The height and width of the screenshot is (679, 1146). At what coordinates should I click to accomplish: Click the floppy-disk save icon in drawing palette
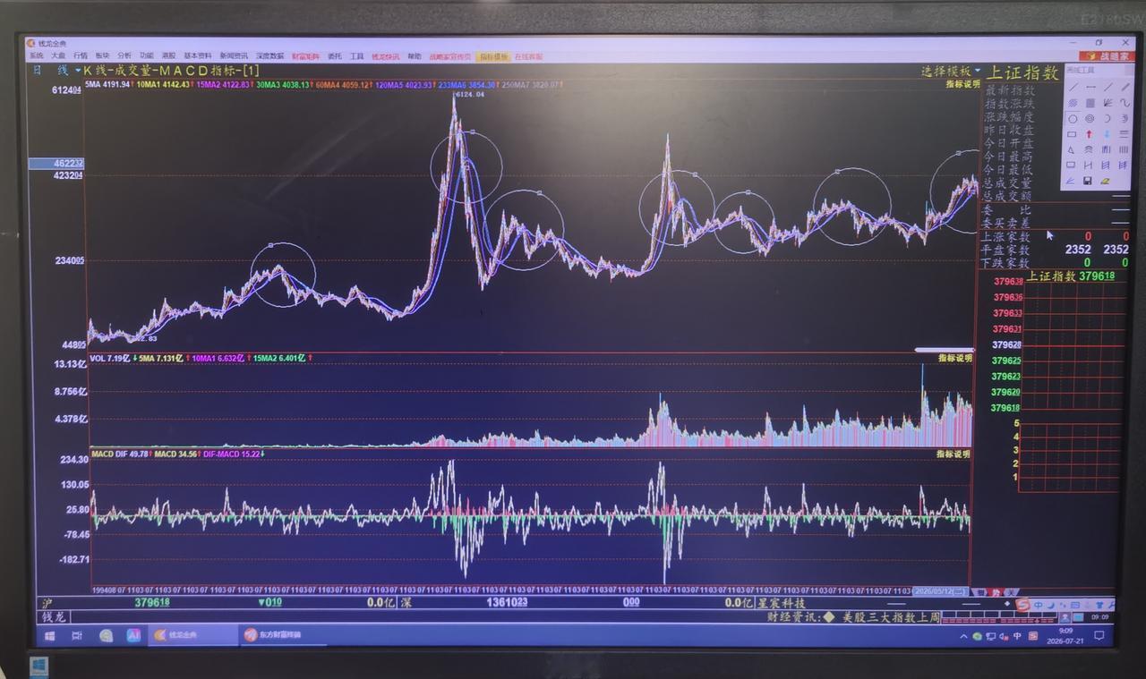click(1088, 181)
